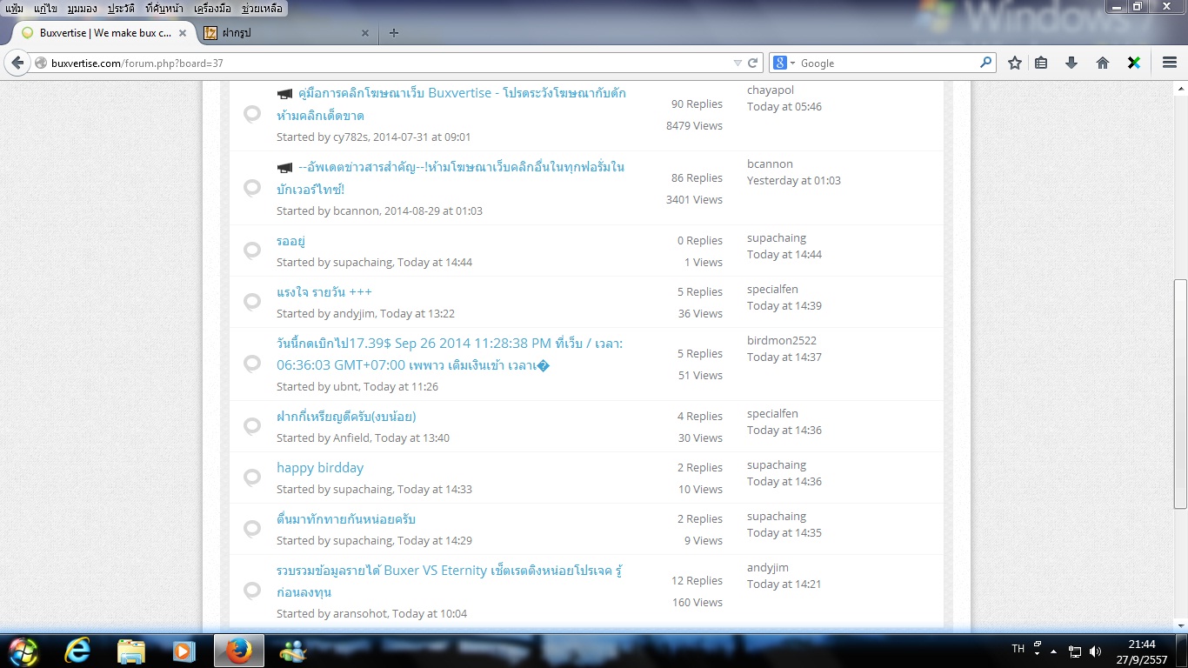Open the downloads arrow panel
Screen dimensions: 1188x668
1071,63
